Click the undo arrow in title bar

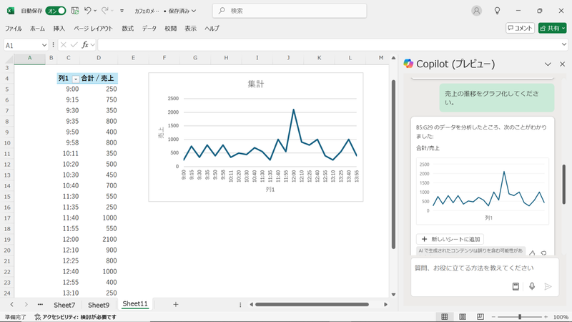point(87,11)
